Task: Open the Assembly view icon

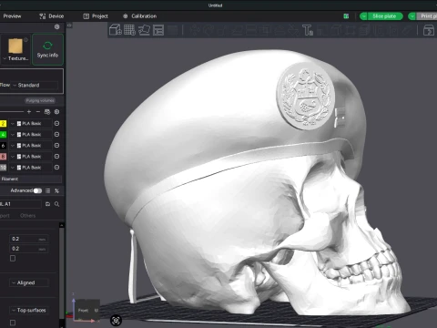Action: click(x=428, y=30)
